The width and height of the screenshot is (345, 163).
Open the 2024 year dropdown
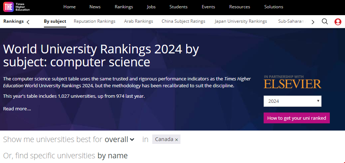point(292,101)
